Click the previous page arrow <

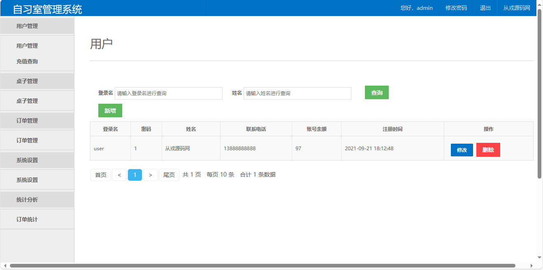pos(119,175)
